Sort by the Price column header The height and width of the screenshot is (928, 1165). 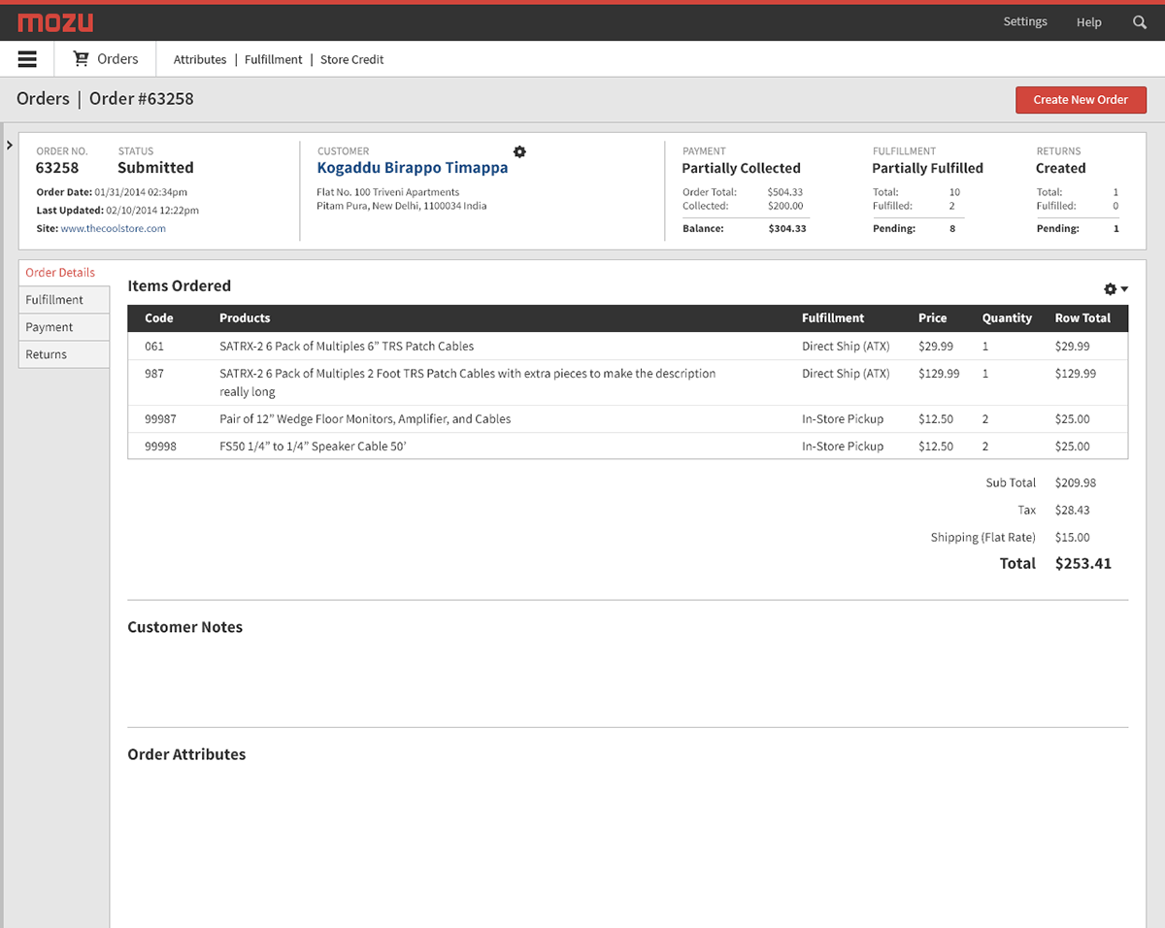[933, 318]
